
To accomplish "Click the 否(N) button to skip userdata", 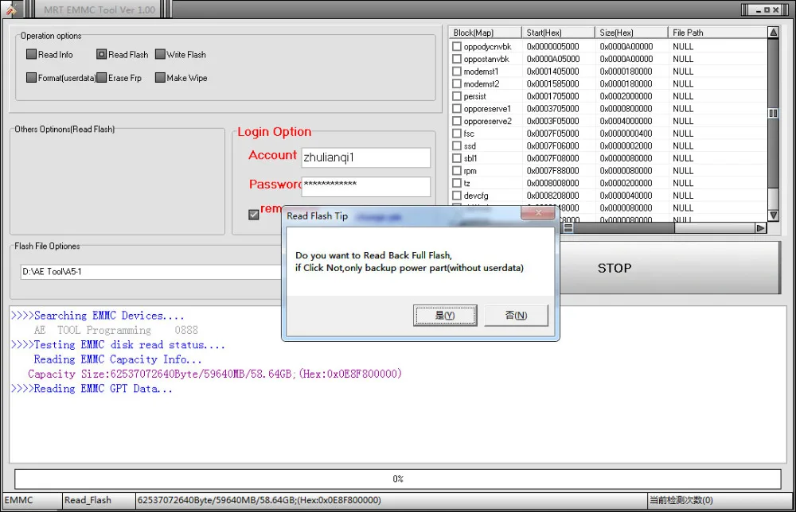I will point(516,315).
